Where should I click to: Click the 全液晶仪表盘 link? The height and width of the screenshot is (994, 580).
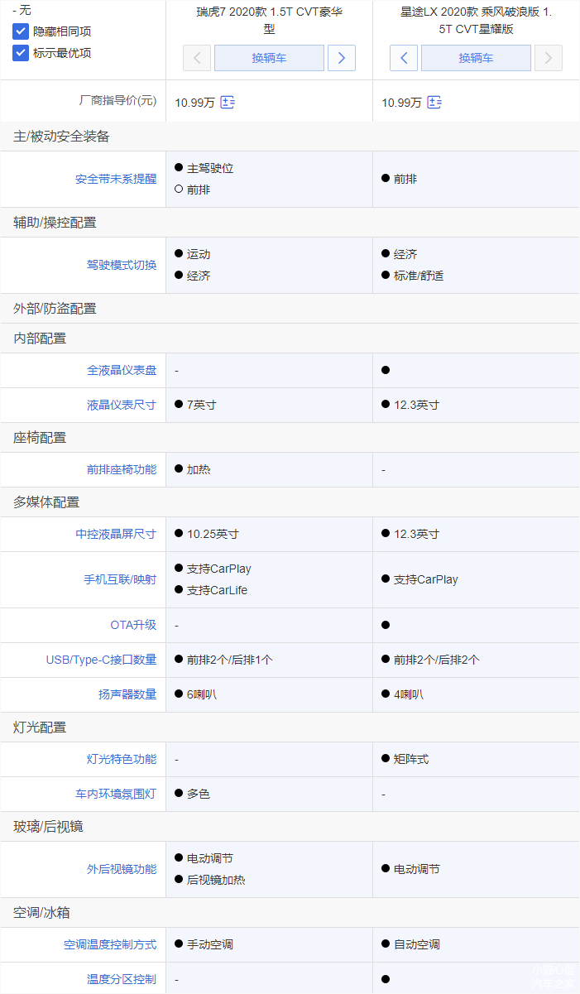122,370
